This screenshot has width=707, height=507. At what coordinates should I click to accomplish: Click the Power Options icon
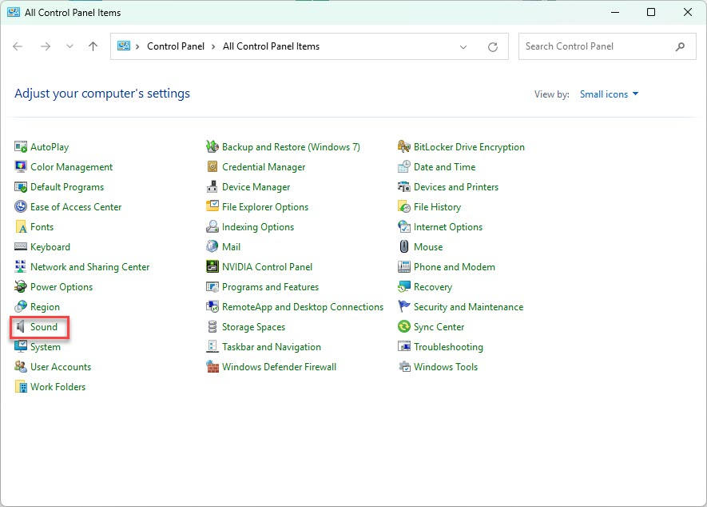21,287
